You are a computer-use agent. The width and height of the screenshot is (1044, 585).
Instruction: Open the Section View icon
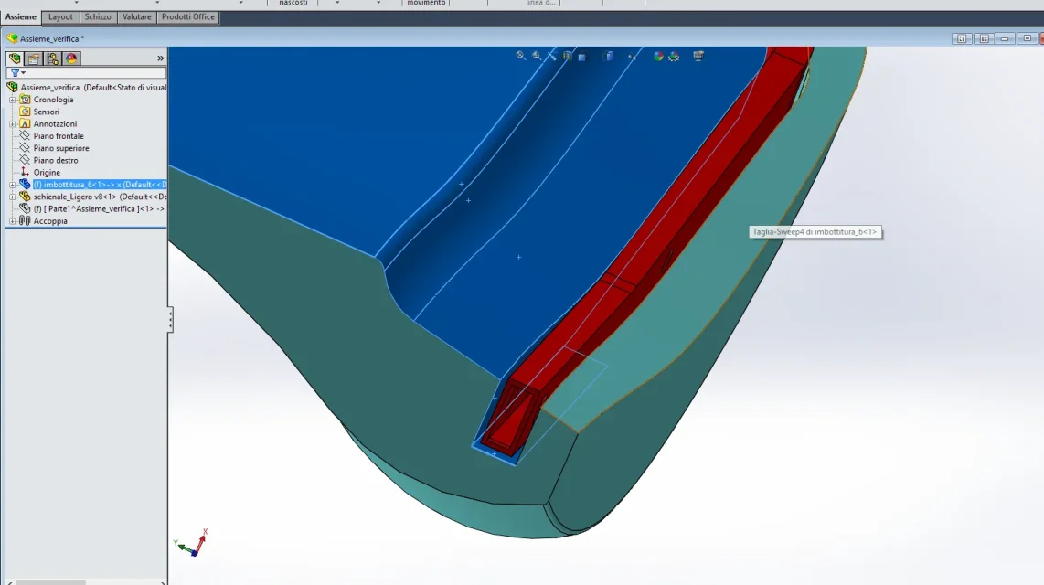[568, 56]
